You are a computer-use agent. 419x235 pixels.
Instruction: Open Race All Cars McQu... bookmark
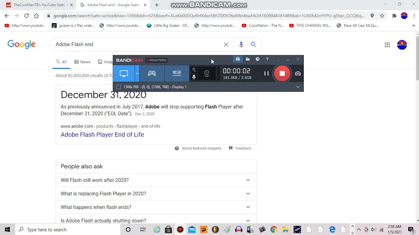[x=357, y=25]
